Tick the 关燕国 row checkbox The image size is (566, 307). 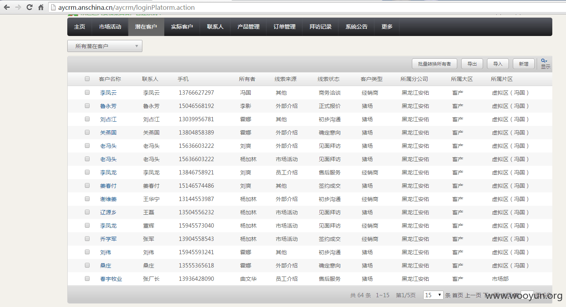87,132
